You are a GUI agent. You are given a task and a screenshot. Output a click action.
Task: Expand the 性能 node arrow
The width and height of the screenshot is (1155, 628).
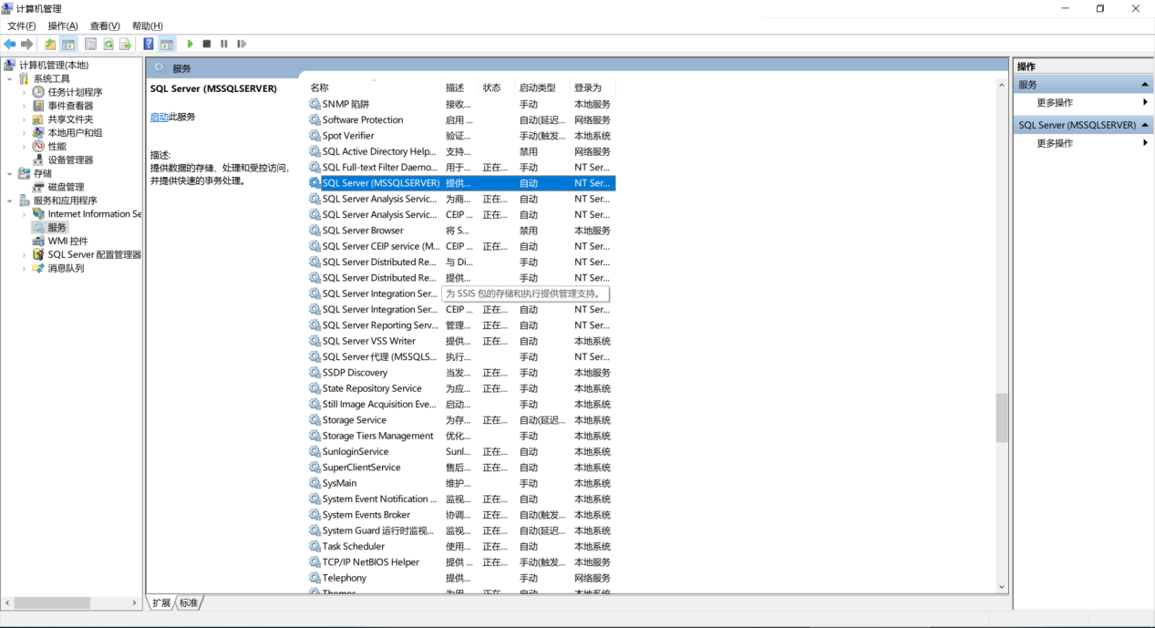[x=25, y=146]
